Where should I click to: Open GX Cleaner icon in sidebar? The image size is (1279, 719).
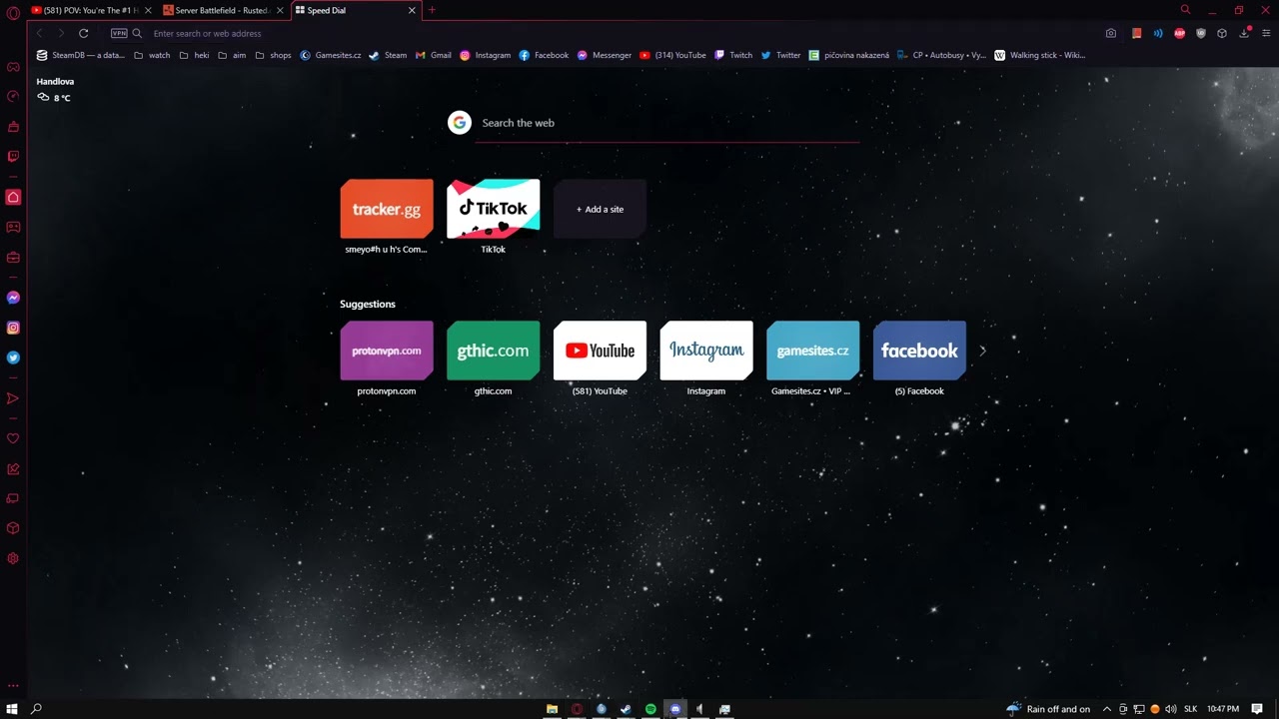(13, 127)
